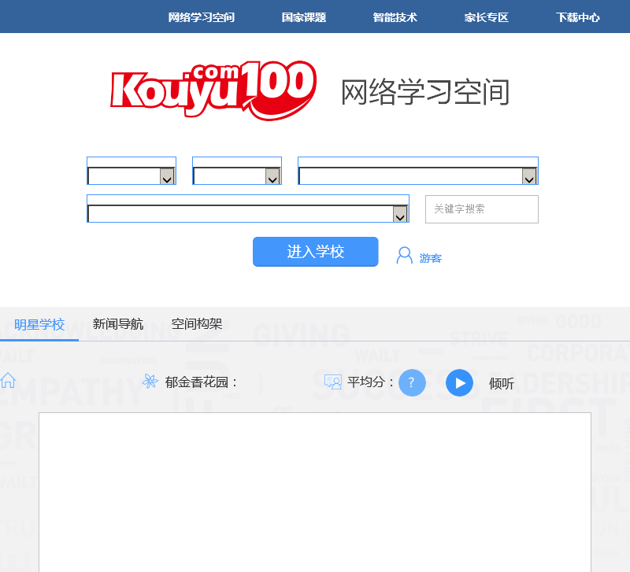This screenshot has width=630, height=572.
Task: Click the 进入学校 button
Action: click(316, 252)
